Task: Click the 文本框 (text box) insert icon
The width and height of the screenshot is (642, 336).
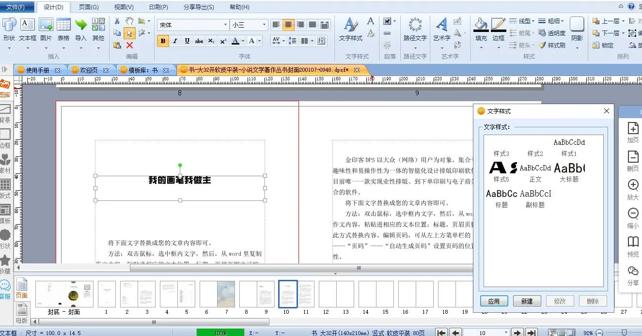Action: click(x=28, y=25)
